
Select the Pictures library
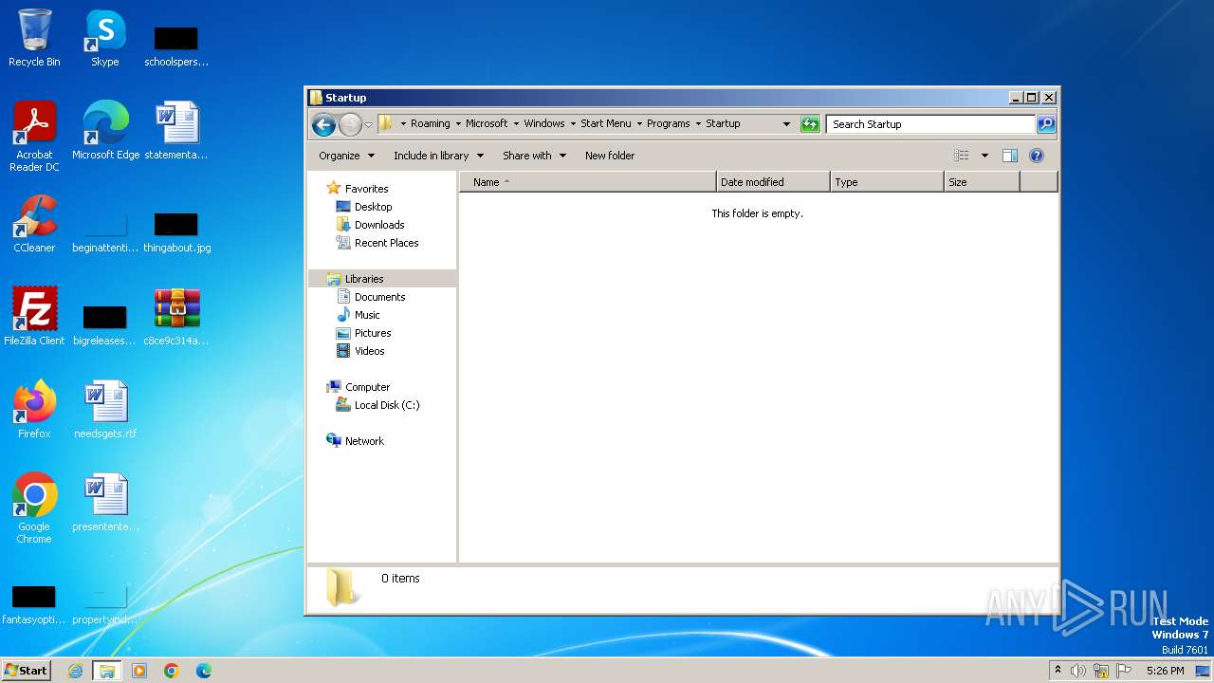[373, 333]
